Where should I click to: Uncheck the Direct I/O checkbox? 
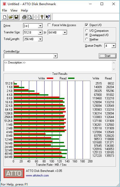pyautogui.click(x=86, y=25)
